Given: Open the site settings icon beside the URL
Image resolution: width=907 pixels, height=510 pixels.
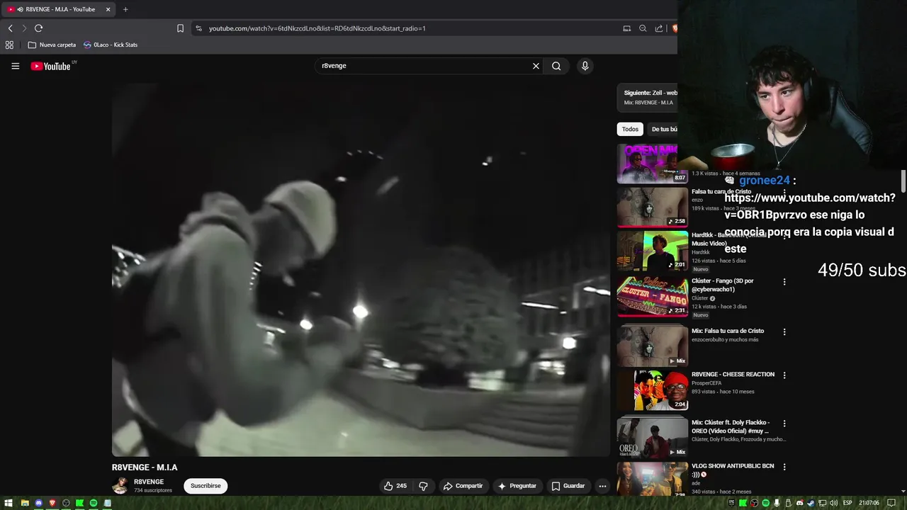Looking at the screenshot, I should coord(199,28).
